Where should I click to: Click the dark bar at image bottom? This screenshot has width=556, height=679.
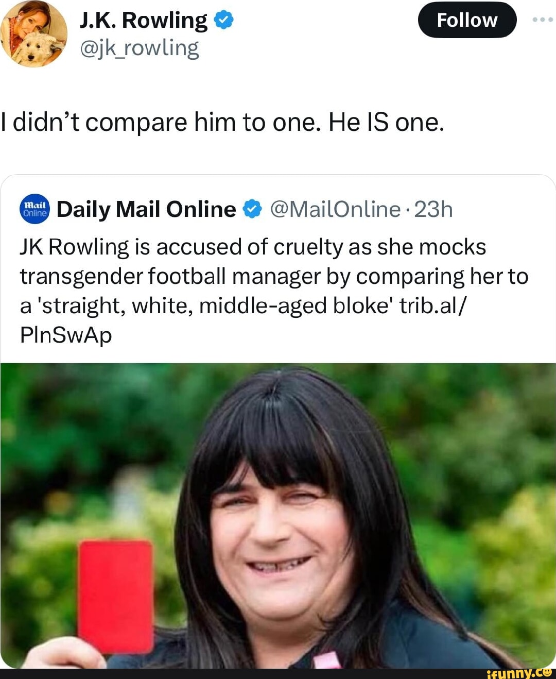click(232, 674)
